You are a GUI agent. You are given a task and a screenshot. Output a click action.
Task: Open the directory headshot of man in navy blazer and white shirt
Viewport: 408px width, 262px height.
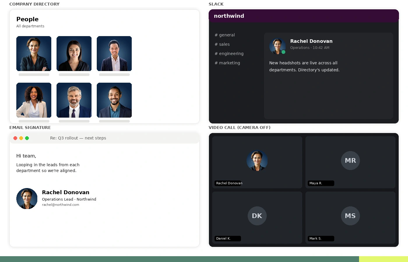(x=114, y=54)
